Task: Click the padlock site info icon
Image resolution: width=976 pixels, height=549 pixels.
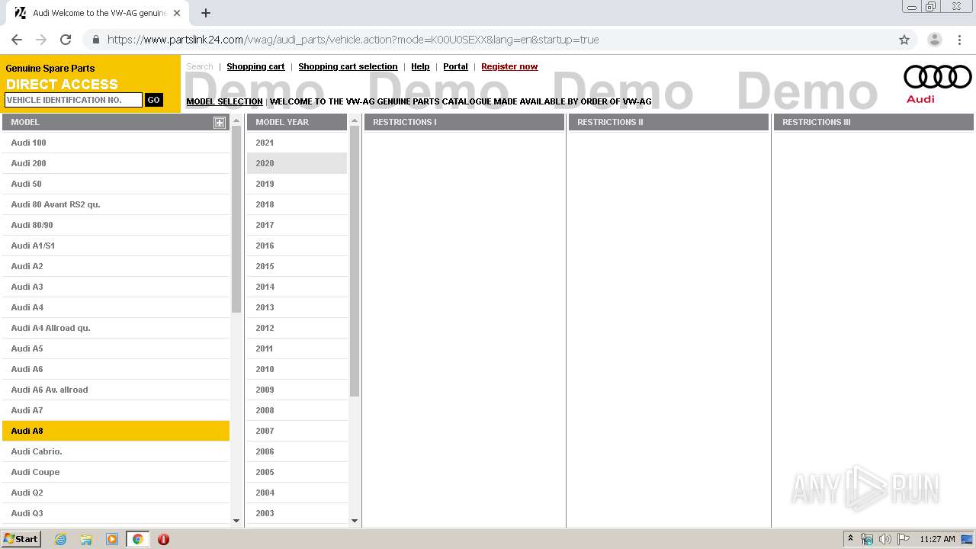Action: 95,40
